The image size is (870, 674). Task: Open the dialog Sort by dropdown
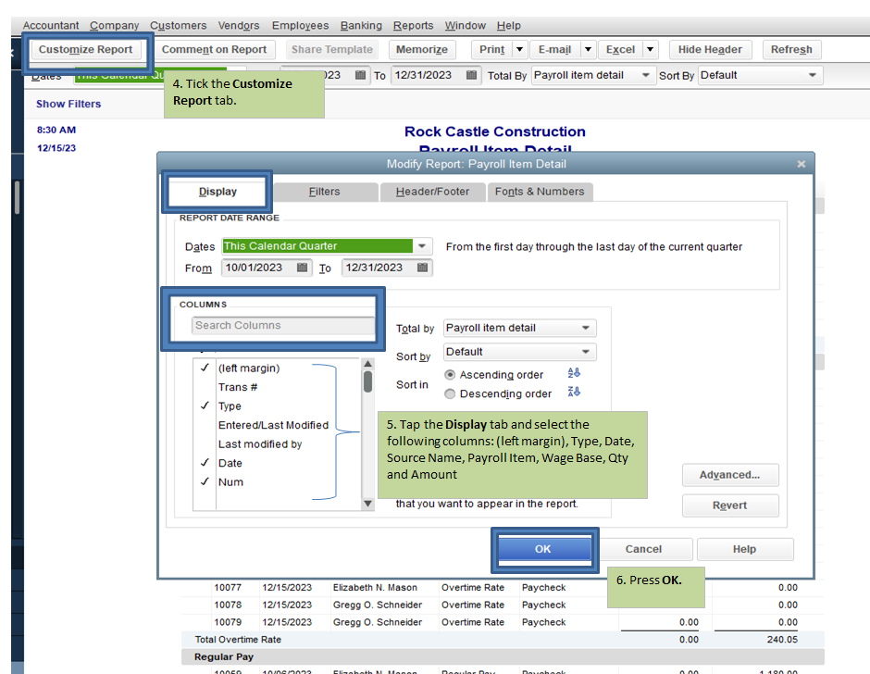tap(585, 352)
